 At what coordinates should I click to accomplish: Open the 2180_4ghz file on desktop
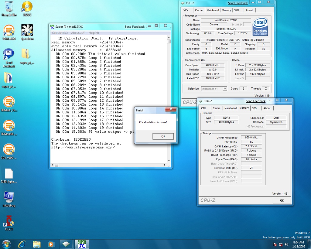(9, 176)
